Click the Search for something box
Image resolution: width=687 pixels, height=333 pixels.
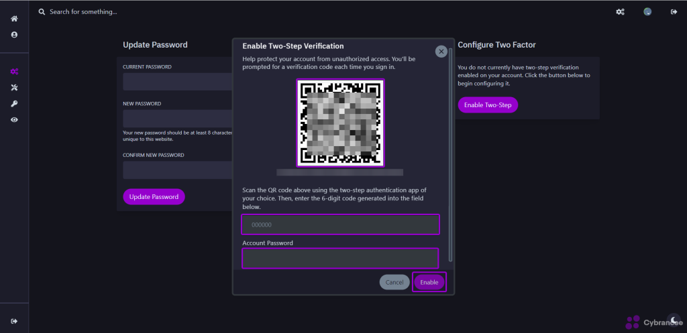(83, 12)
